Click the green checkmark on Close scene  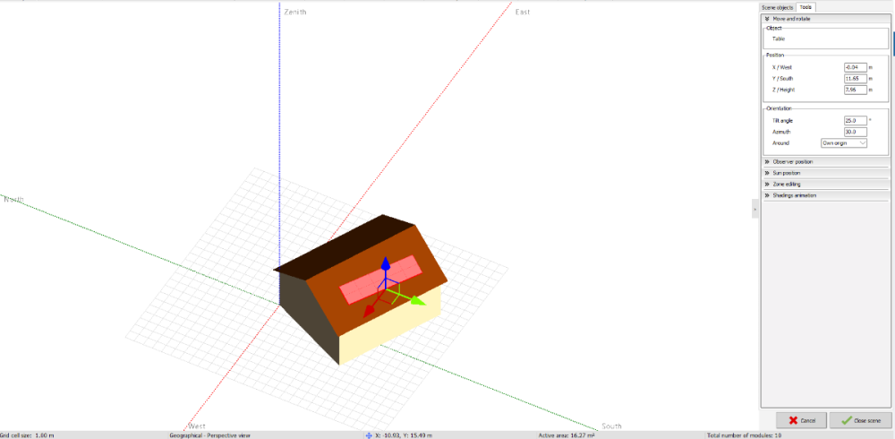point(847,420)
